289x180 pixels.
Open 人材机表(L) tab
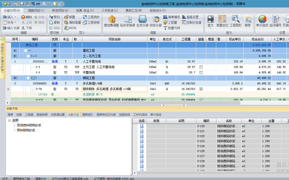coord(110,10)
